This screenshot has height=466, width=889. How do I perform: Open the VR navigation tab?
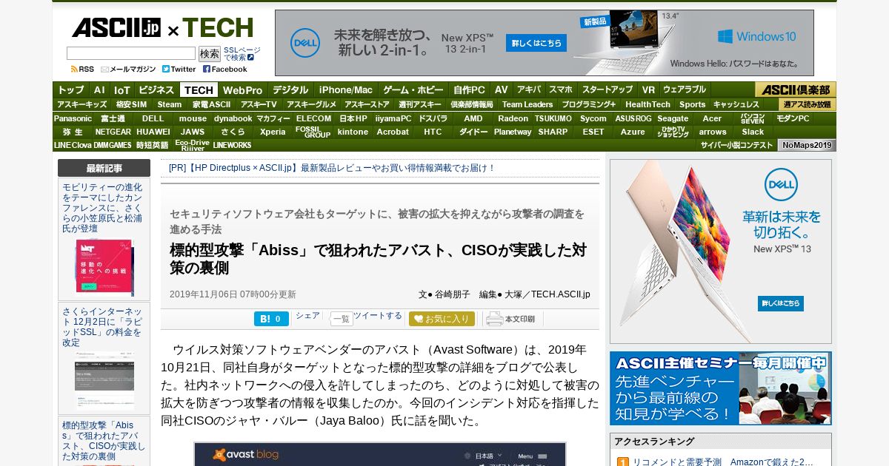(648, 90)
